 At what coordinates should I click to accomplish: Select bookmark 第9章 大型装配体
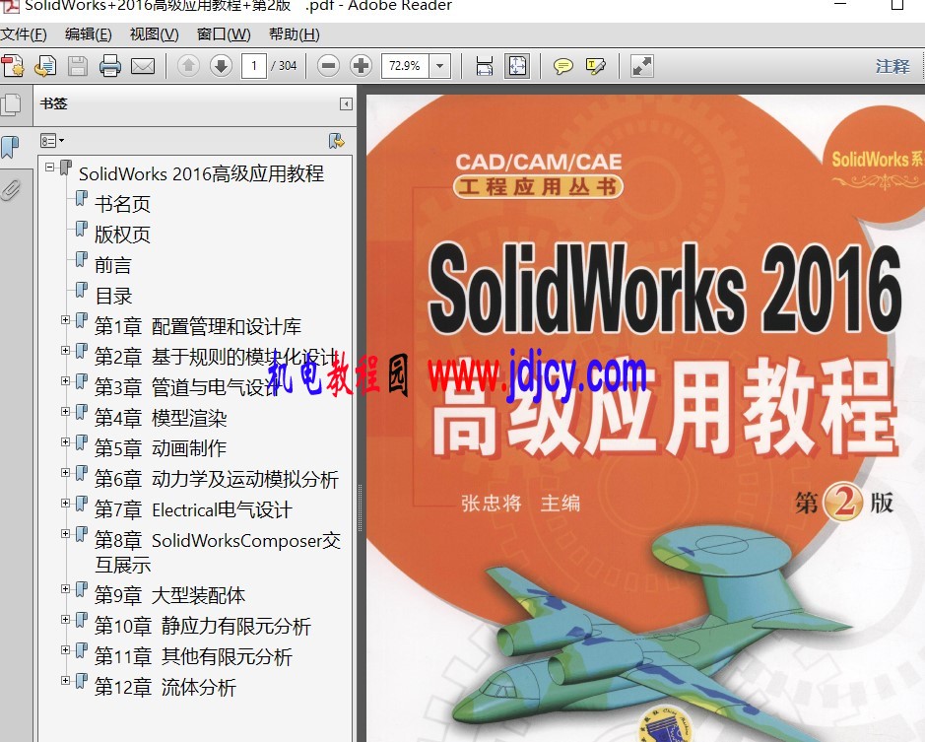click(169, 595)
